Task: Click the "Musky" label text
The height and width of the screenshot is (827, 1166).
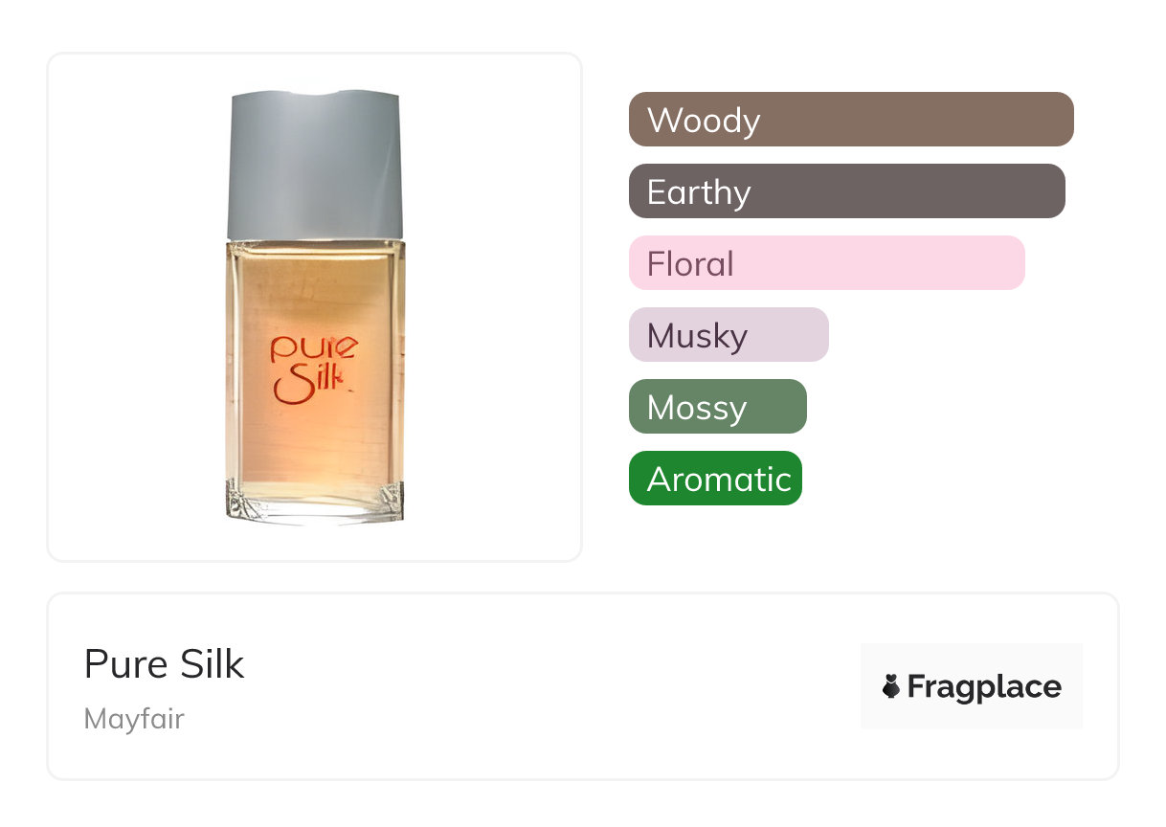Action: 697,336
